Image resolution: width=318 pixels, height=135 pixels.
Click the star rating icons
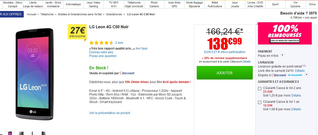(101, 43)
